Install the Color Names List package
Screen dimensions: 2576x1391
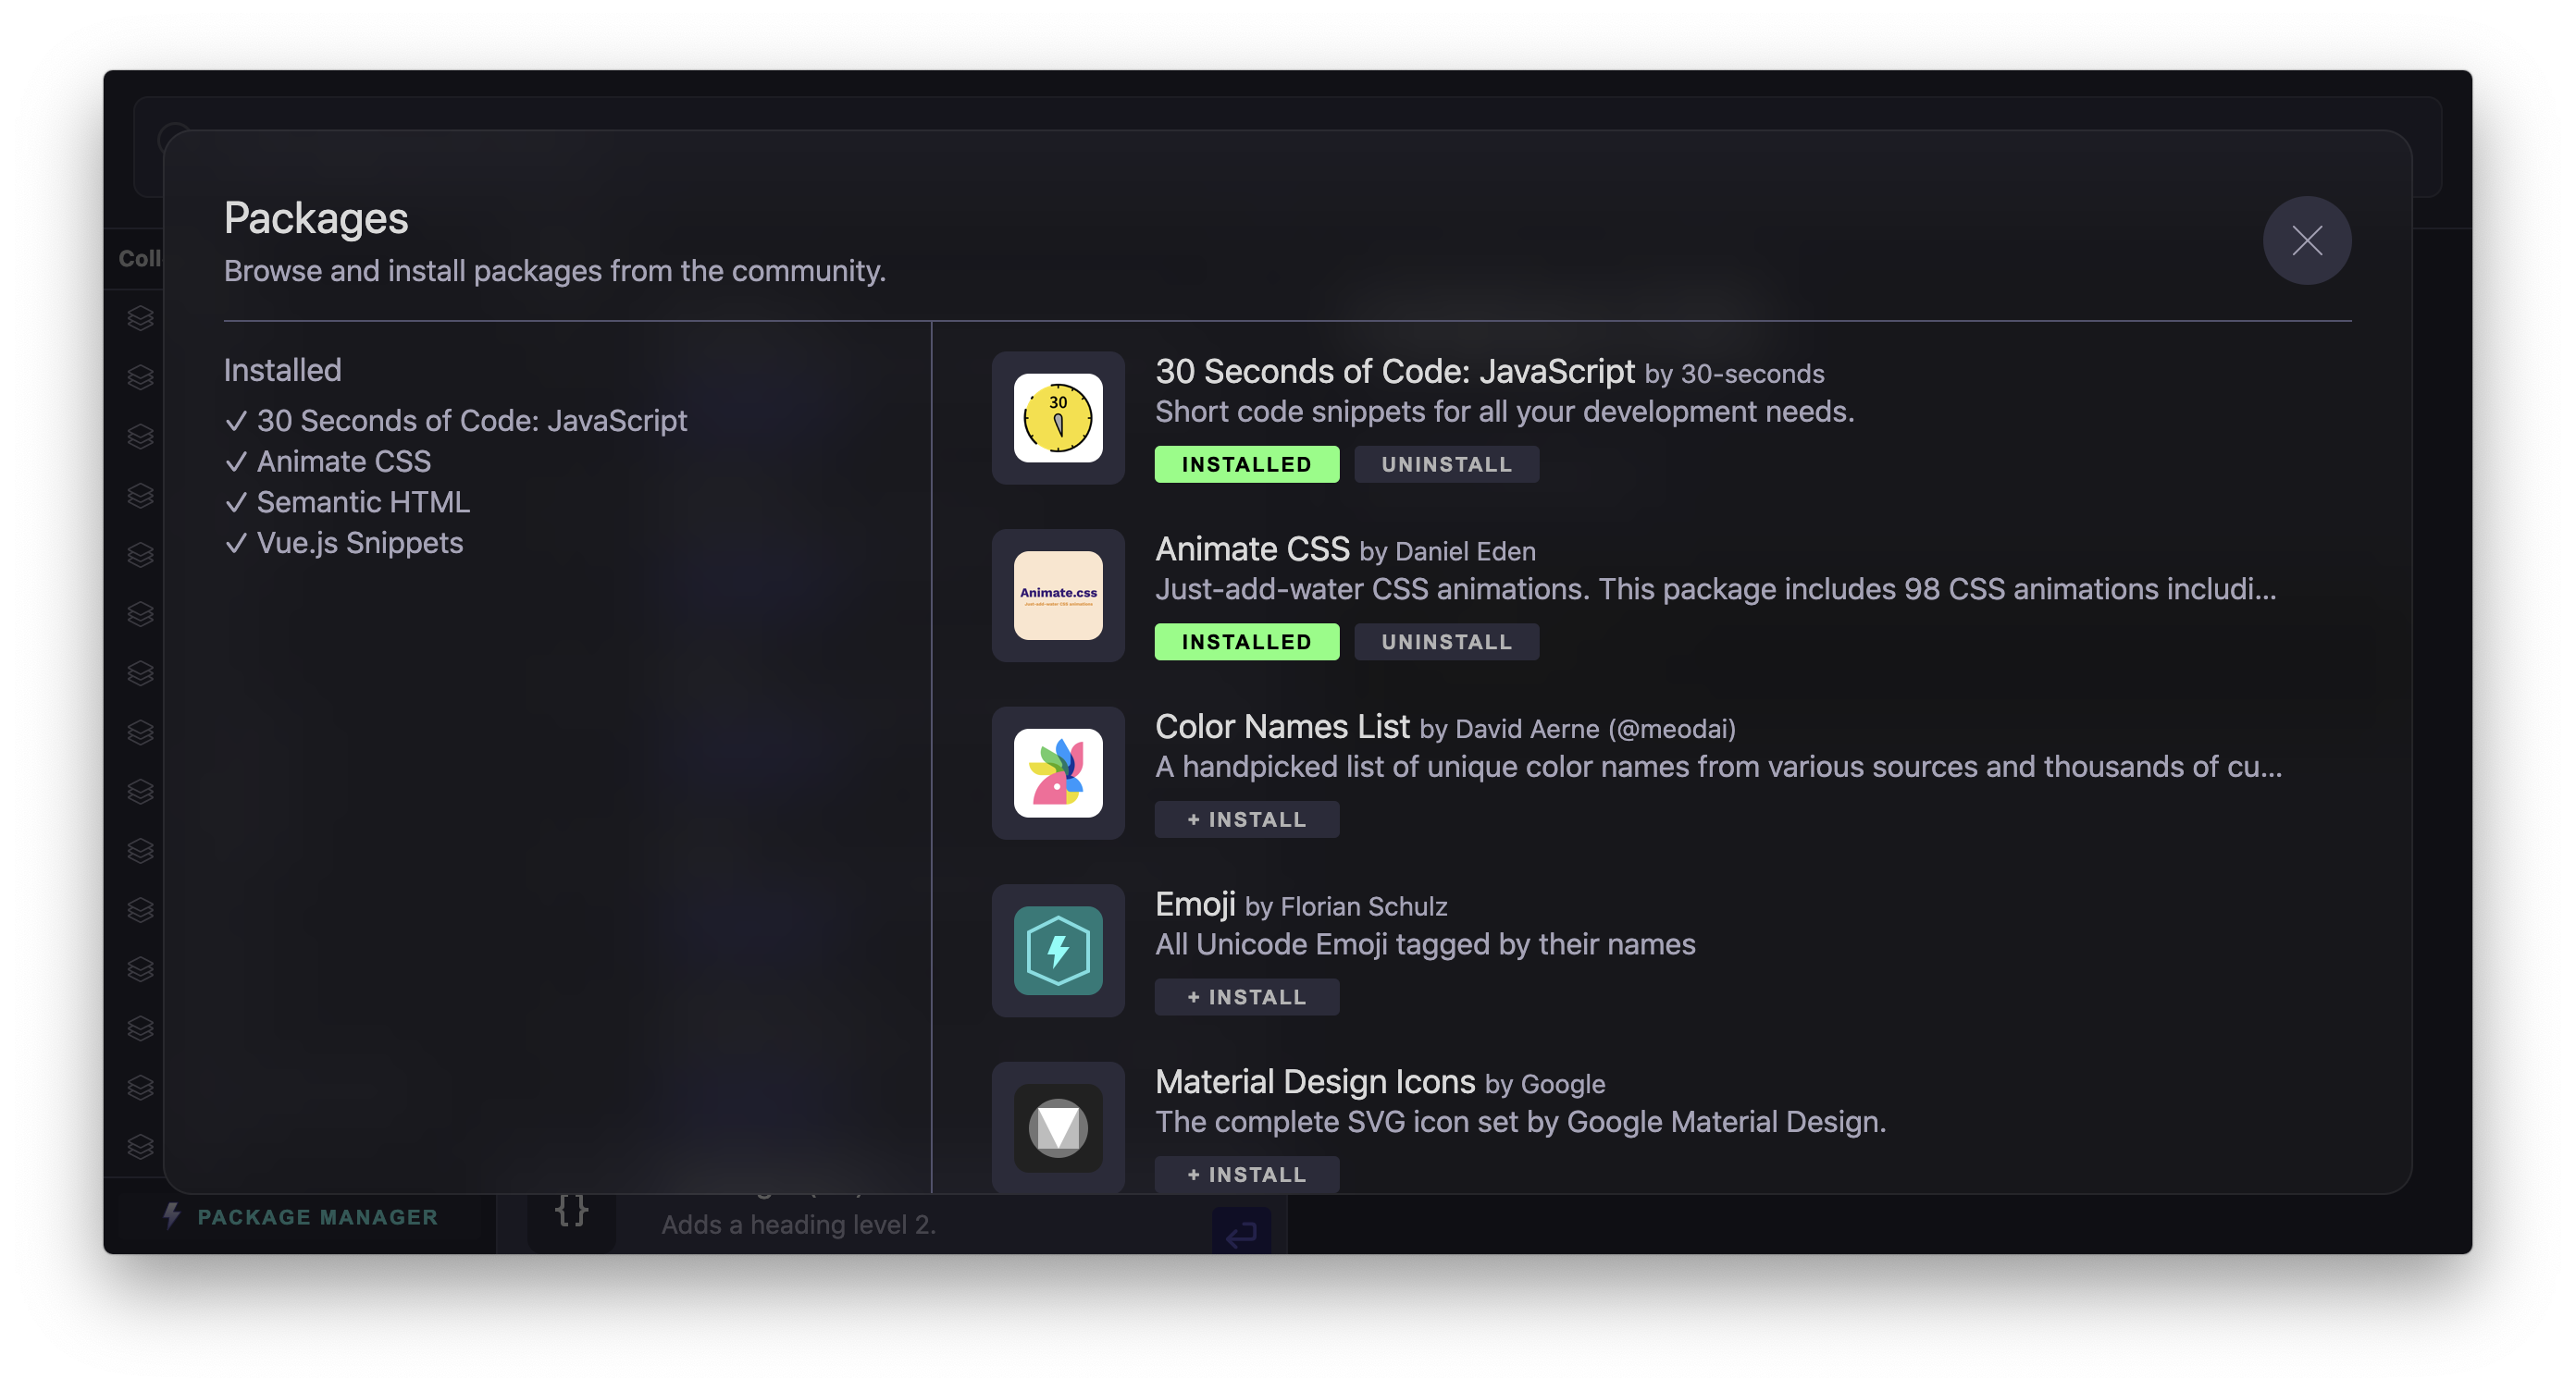pyautogui.click(x=1246, y=819)
